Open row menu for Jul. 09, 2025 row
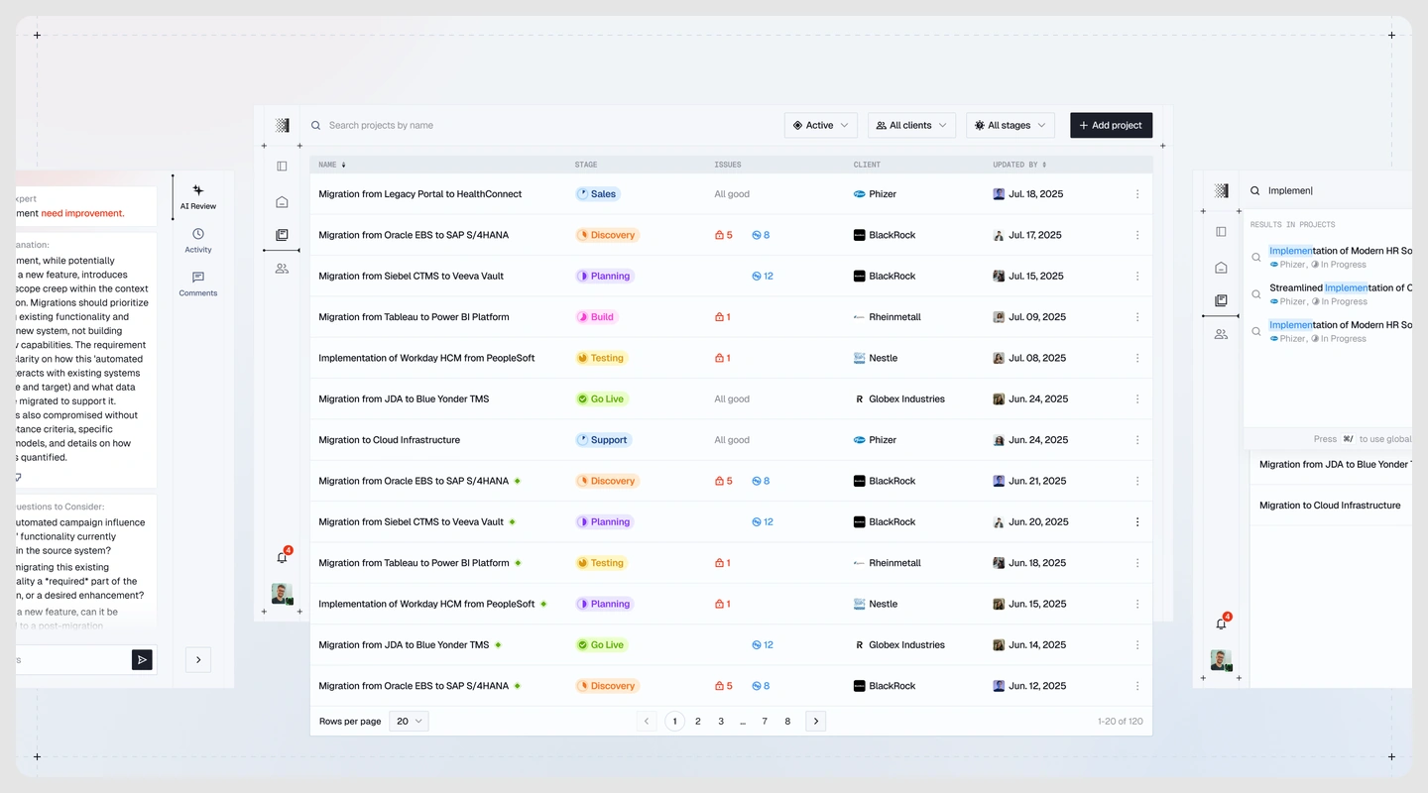Image resolution: width=1428 pixels, height=793 pixels. (x=1137, y=317)
